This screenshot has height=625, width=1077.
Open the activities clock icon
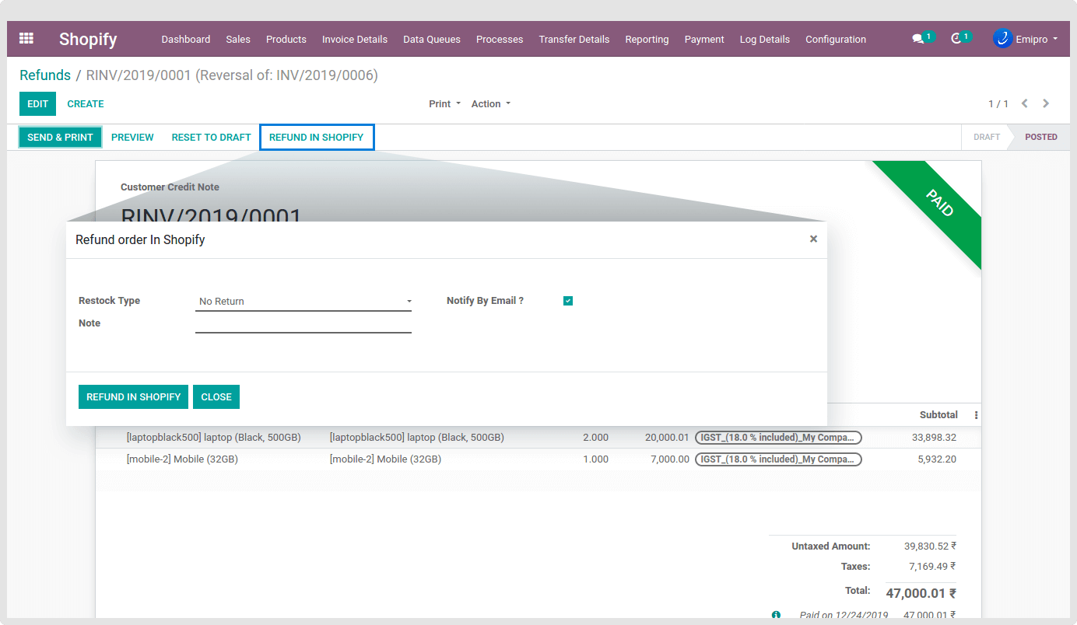point(956,39)
